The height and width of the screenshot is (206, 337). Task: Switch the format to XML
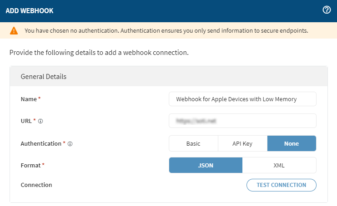point(279,165)
